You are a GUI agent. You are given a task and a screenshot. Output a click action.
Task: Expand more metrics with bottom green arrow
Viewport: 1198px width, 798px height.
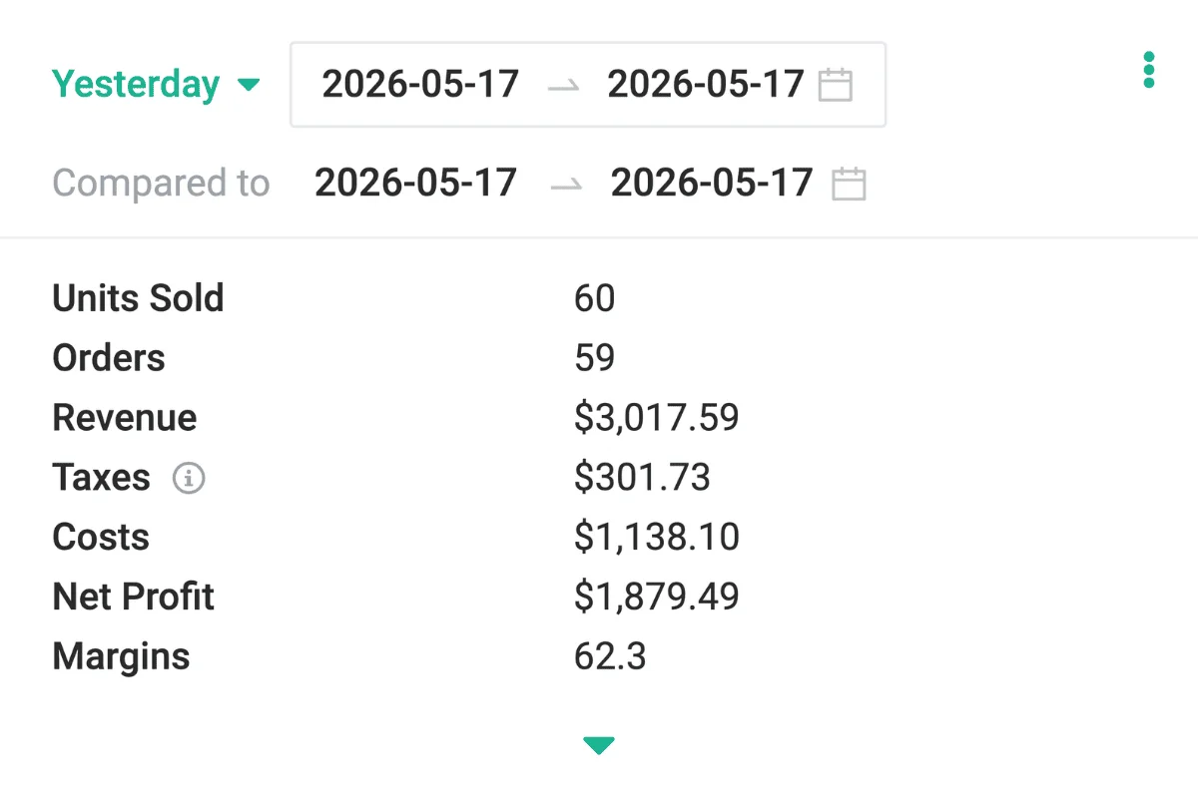(x=599, y=745)
